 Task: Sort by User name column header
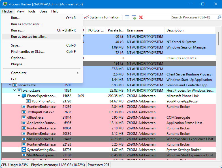pyautogui.click(x=145, y=30)
